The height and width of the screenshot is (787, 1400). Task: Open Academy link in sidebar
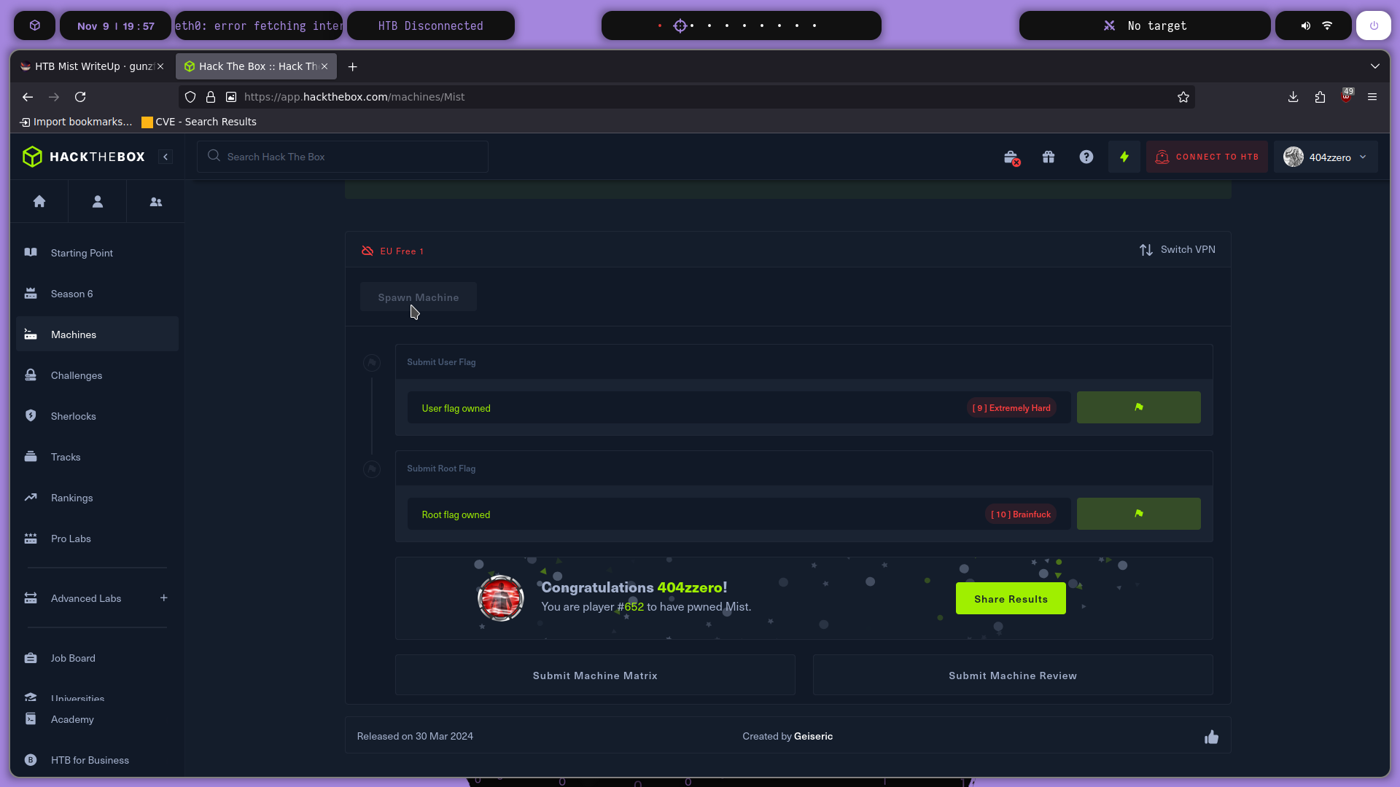(97, 719)
